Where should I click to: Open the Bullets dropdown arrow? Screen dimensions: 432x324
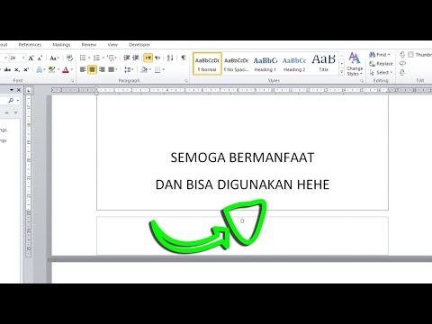click(x=89, y=58)
